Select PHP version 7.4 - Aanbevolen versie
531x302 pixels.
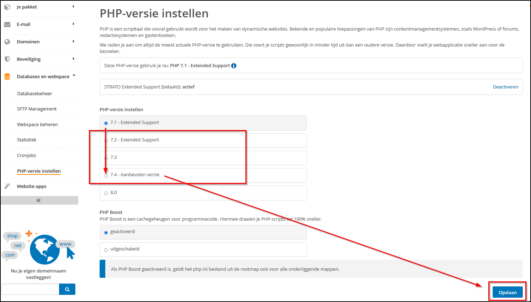[106, 175]
